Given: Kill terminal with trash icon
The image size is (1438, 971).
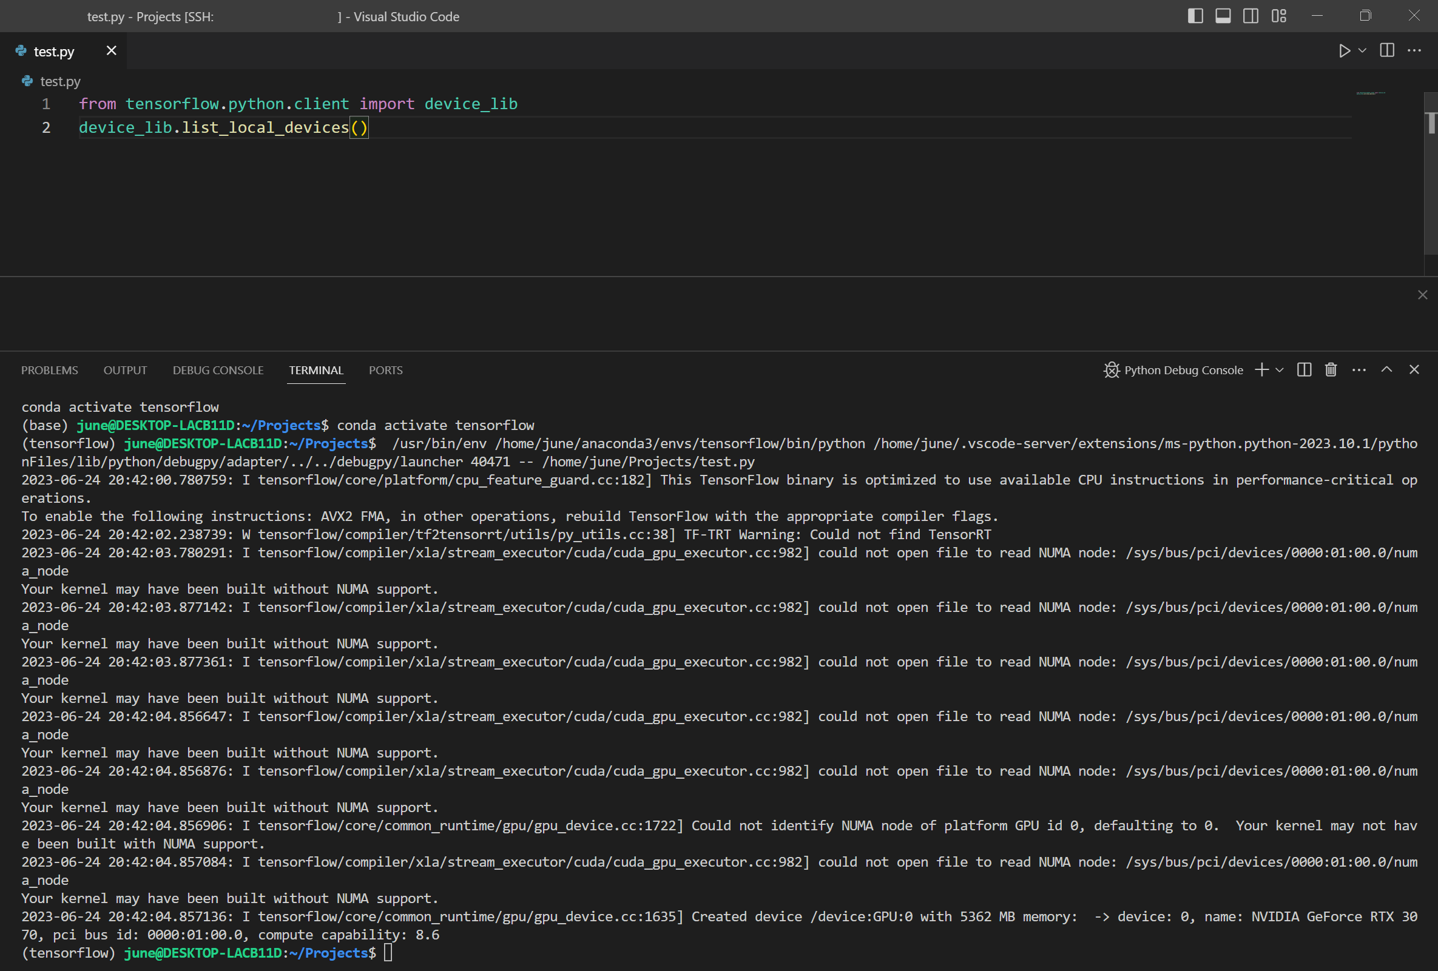Looking at the screenshot, I should click(x=1331, y=370).
